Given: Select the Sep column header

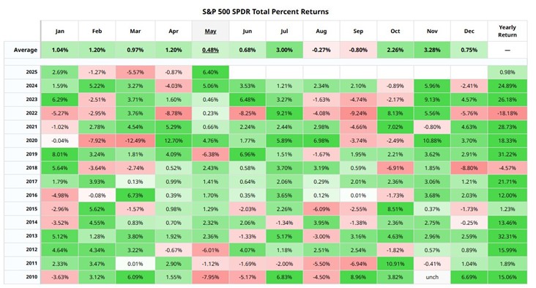Looking at the screenshot, I should pyautogui.click(x=358, y=31).
